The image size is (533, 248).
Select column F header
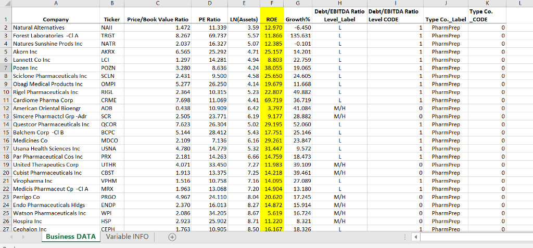point(272,4)
